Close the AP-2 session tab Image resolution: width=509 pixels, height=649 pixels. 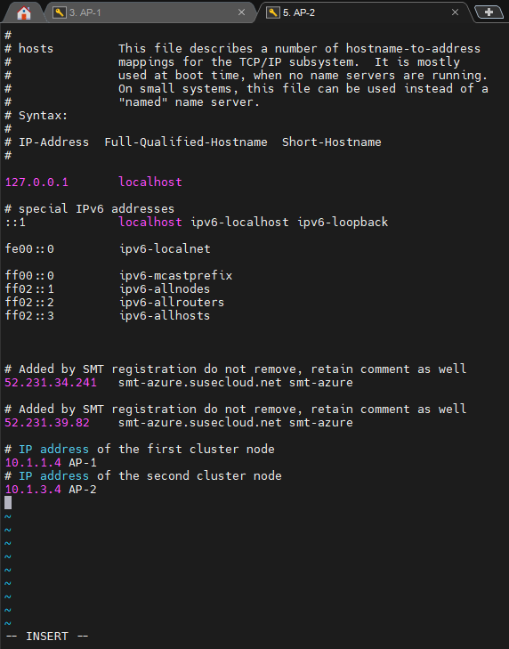point(456,12)
